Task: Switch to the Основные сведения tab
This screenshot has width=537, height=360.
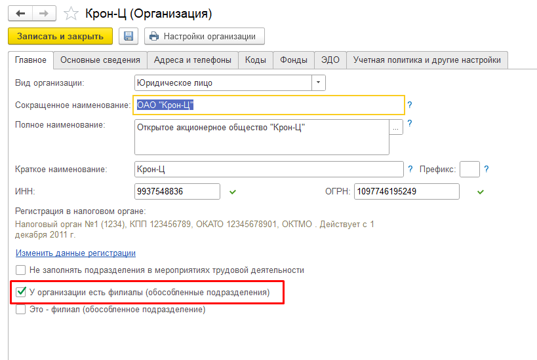Action: click(100, 60)
